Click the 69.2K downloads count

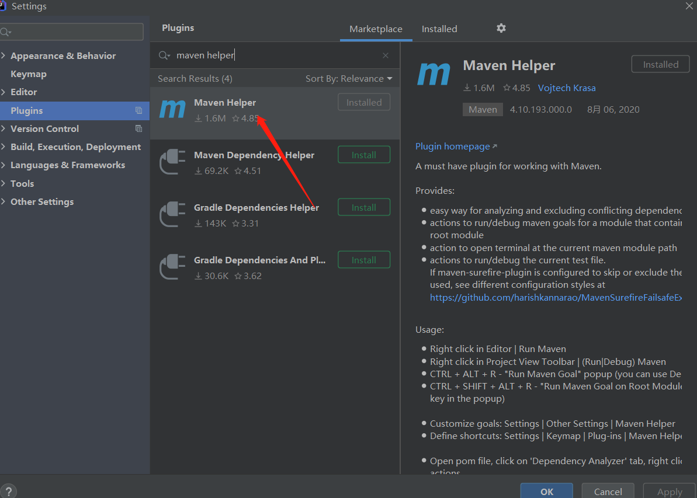coord(211,170)
